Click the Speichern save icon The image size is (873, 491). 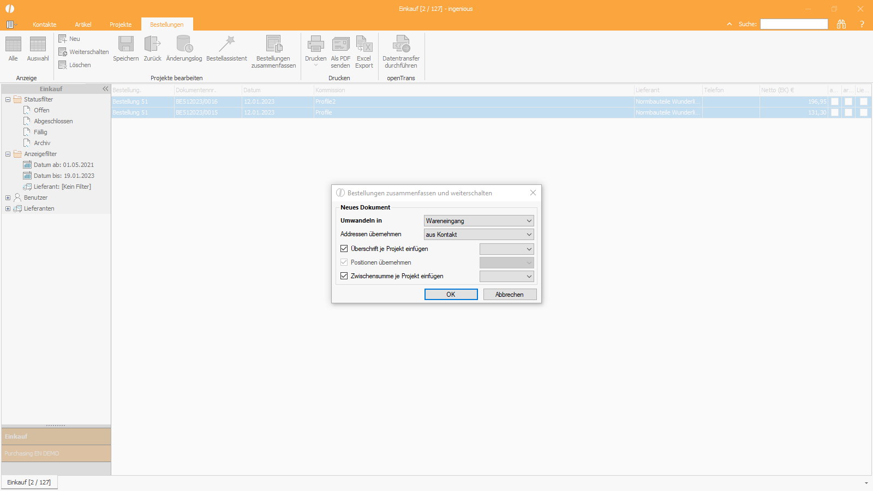126,44
